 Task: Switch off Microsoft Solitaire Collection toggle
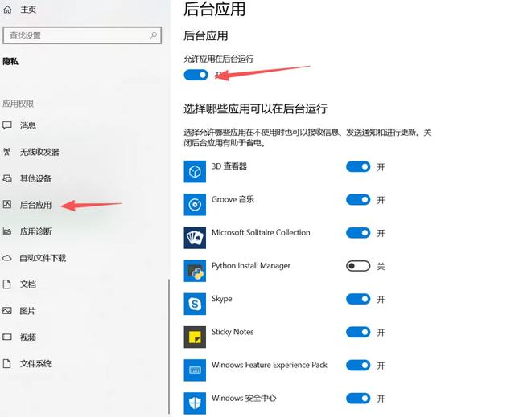[358, 233]
